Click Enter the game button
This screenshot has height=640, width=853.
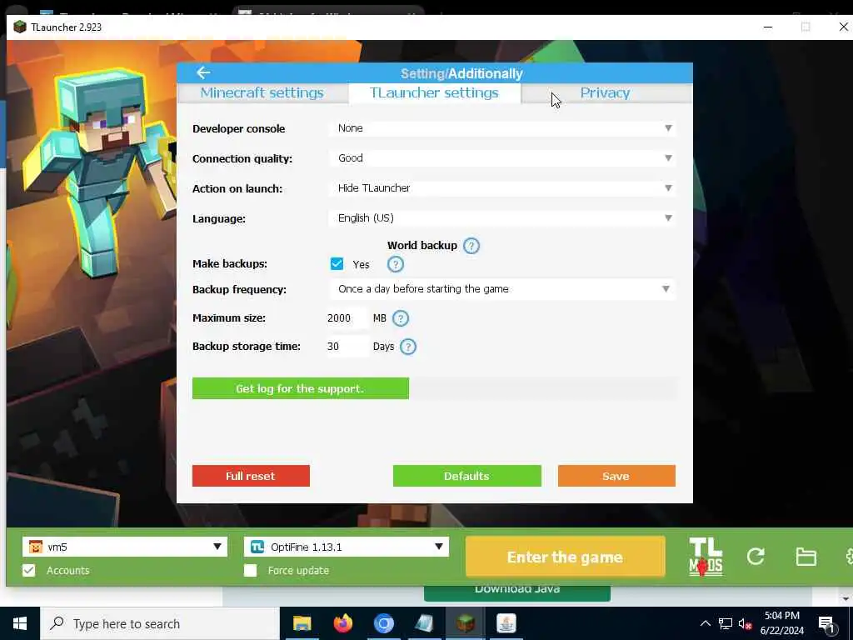[x=566, y=557]
